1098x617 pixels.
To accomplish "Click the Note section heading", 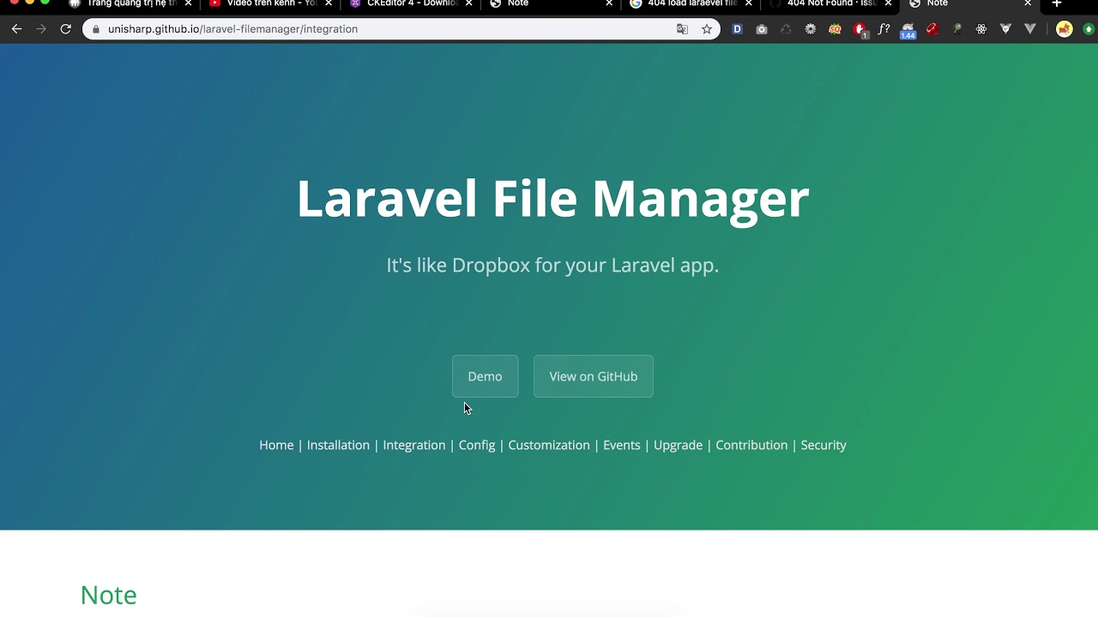I will [x=108, y=595].
